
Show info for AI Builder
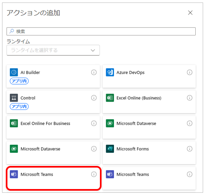94,72
